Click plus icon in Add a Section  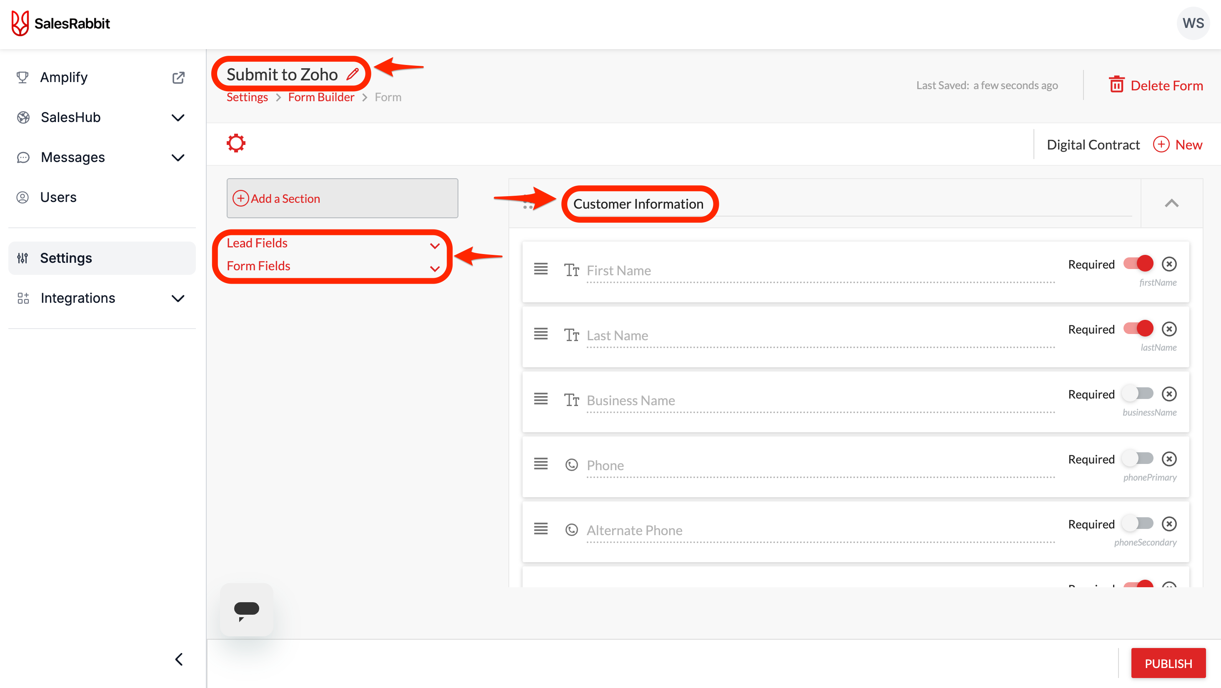click(241, 198)
